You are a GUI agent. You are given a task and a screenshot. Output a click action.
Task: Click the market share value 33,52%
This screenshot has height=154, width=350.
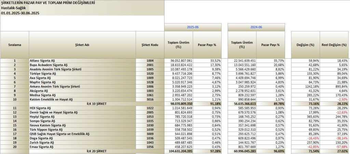pyautogui.click(x=207, y=61)
